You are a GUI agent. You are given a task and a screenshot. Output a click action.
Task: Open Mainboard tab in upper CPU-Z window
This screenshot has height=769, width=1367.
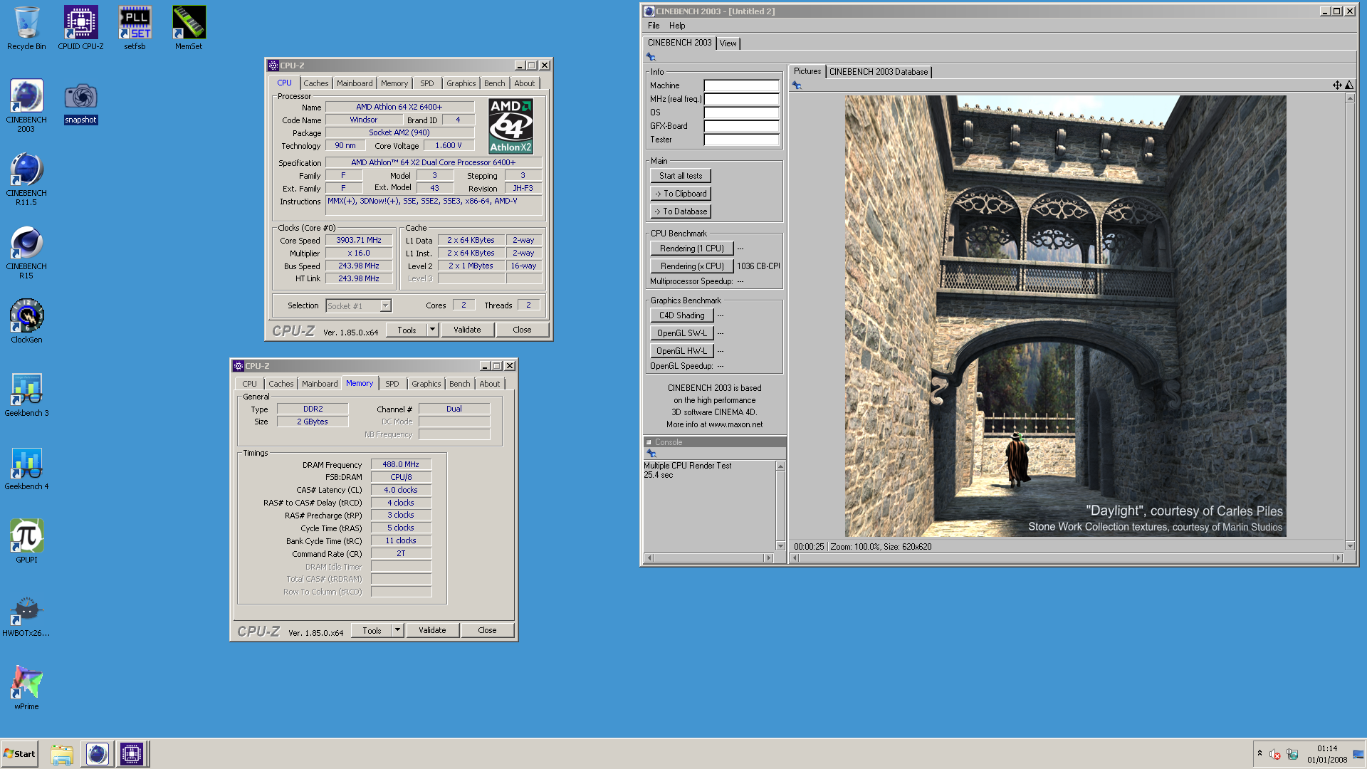coord(355,83)
